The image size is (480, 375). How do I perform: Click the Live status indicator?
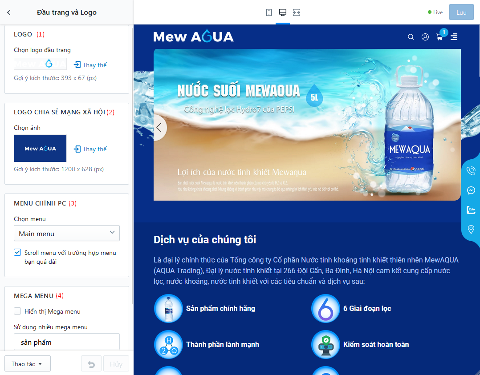click(435, 12)
